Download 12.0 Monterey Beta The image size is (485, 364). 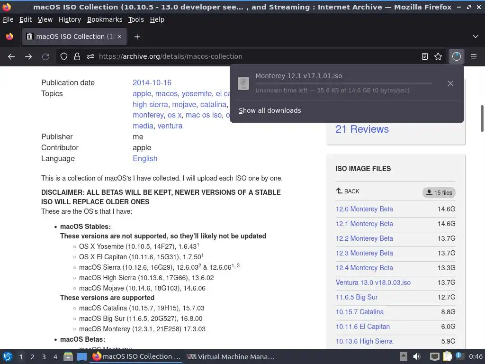point(364,209)
